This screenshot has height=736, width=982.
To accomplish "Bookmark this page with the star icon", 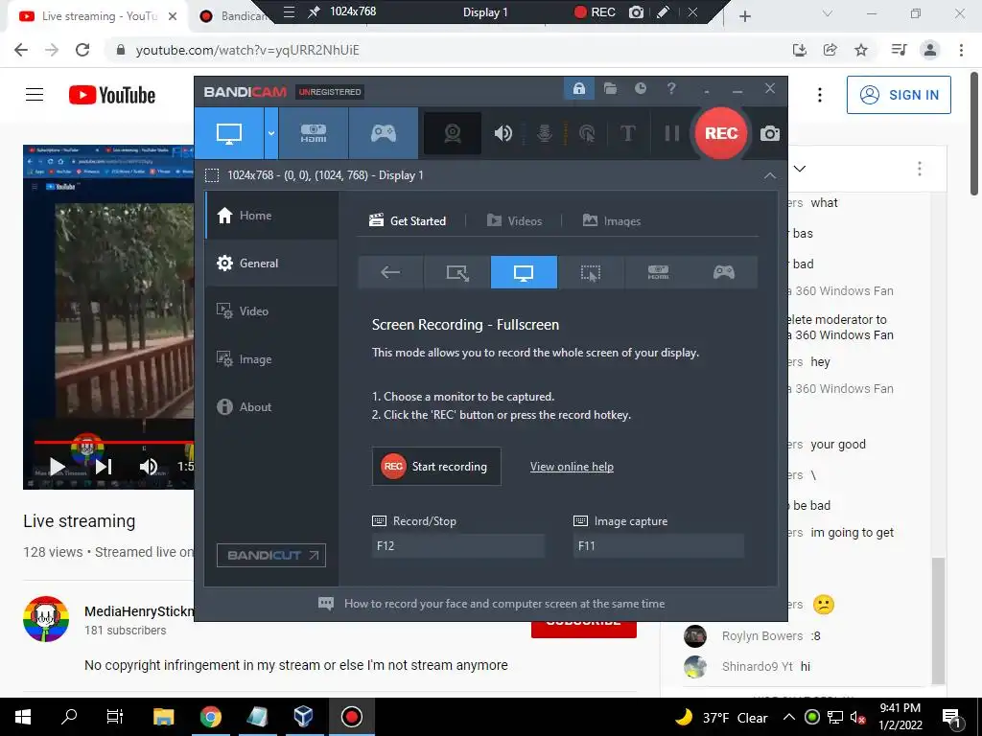I will coord(861,50).
